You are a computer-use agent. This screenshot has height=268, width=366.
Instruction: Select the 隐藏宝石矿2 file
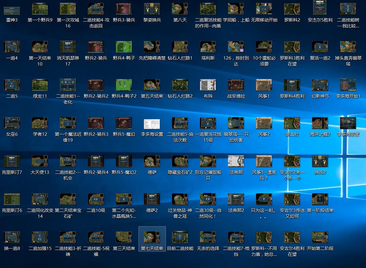(x=180, y=161)
